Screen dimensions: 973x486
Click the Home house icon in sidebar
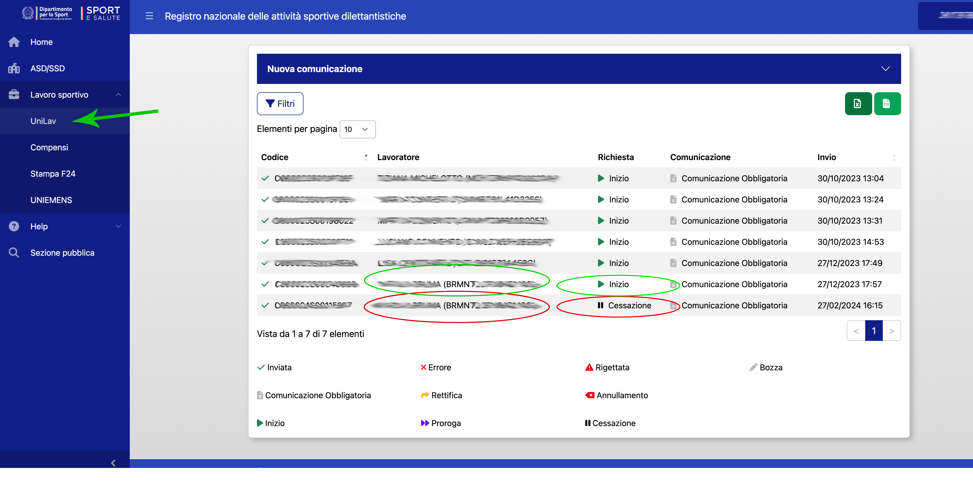pyautogui.click(x=14, y=42)
